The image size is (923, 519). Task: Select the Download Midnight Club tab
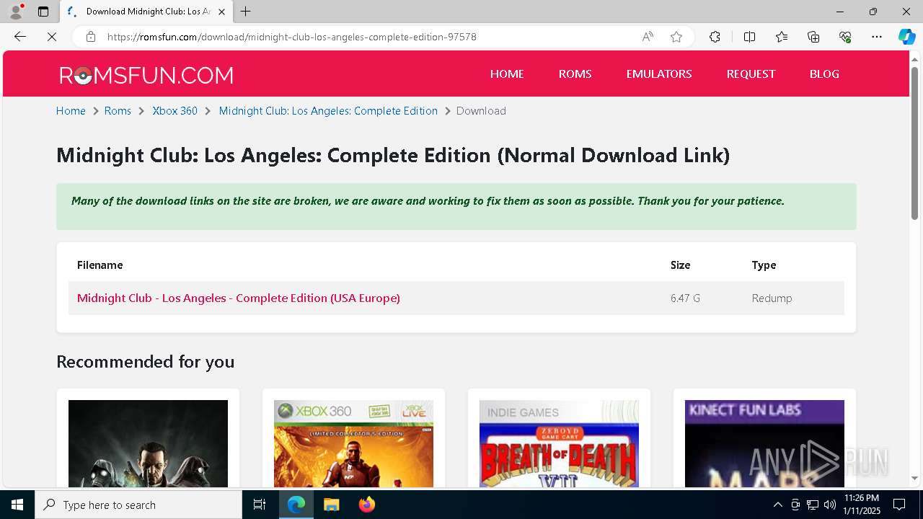(x=146, y=12)
